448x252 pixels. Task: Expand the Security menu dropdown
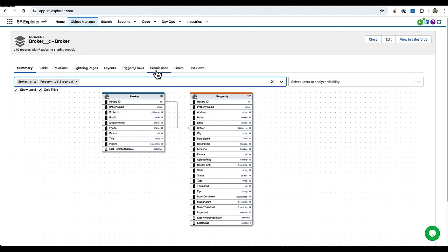pyautogui.click(x=134, y=22)
